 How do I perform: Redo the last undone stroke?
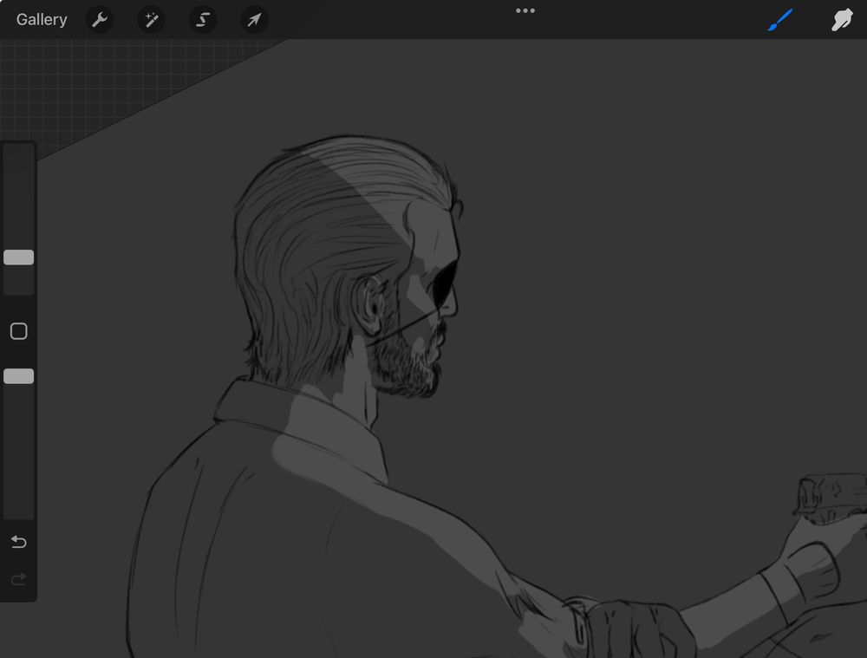(19, 579)
